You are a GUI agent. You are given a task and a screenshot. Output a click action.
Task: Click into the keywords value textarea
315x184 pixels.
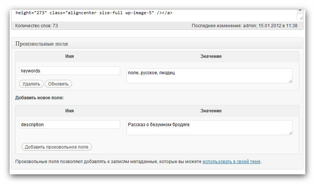[x=209, y=76]
